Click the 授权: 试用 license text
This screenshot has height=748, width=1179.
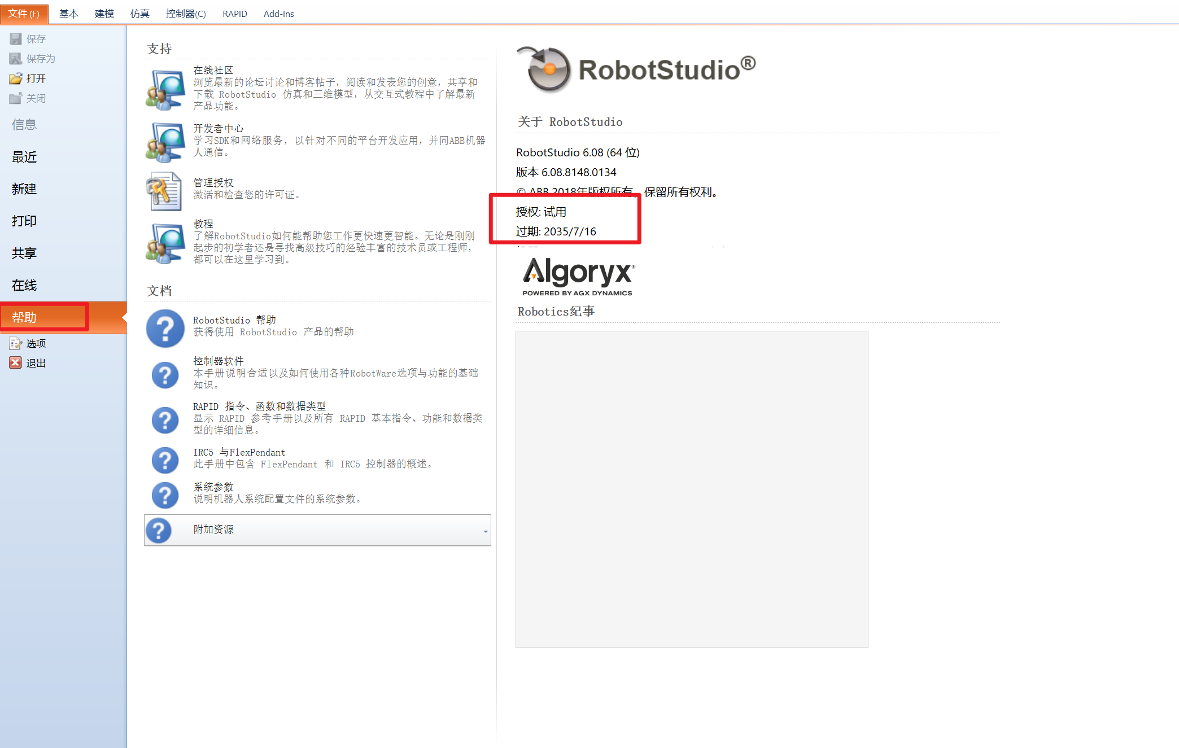click(541, 212)
